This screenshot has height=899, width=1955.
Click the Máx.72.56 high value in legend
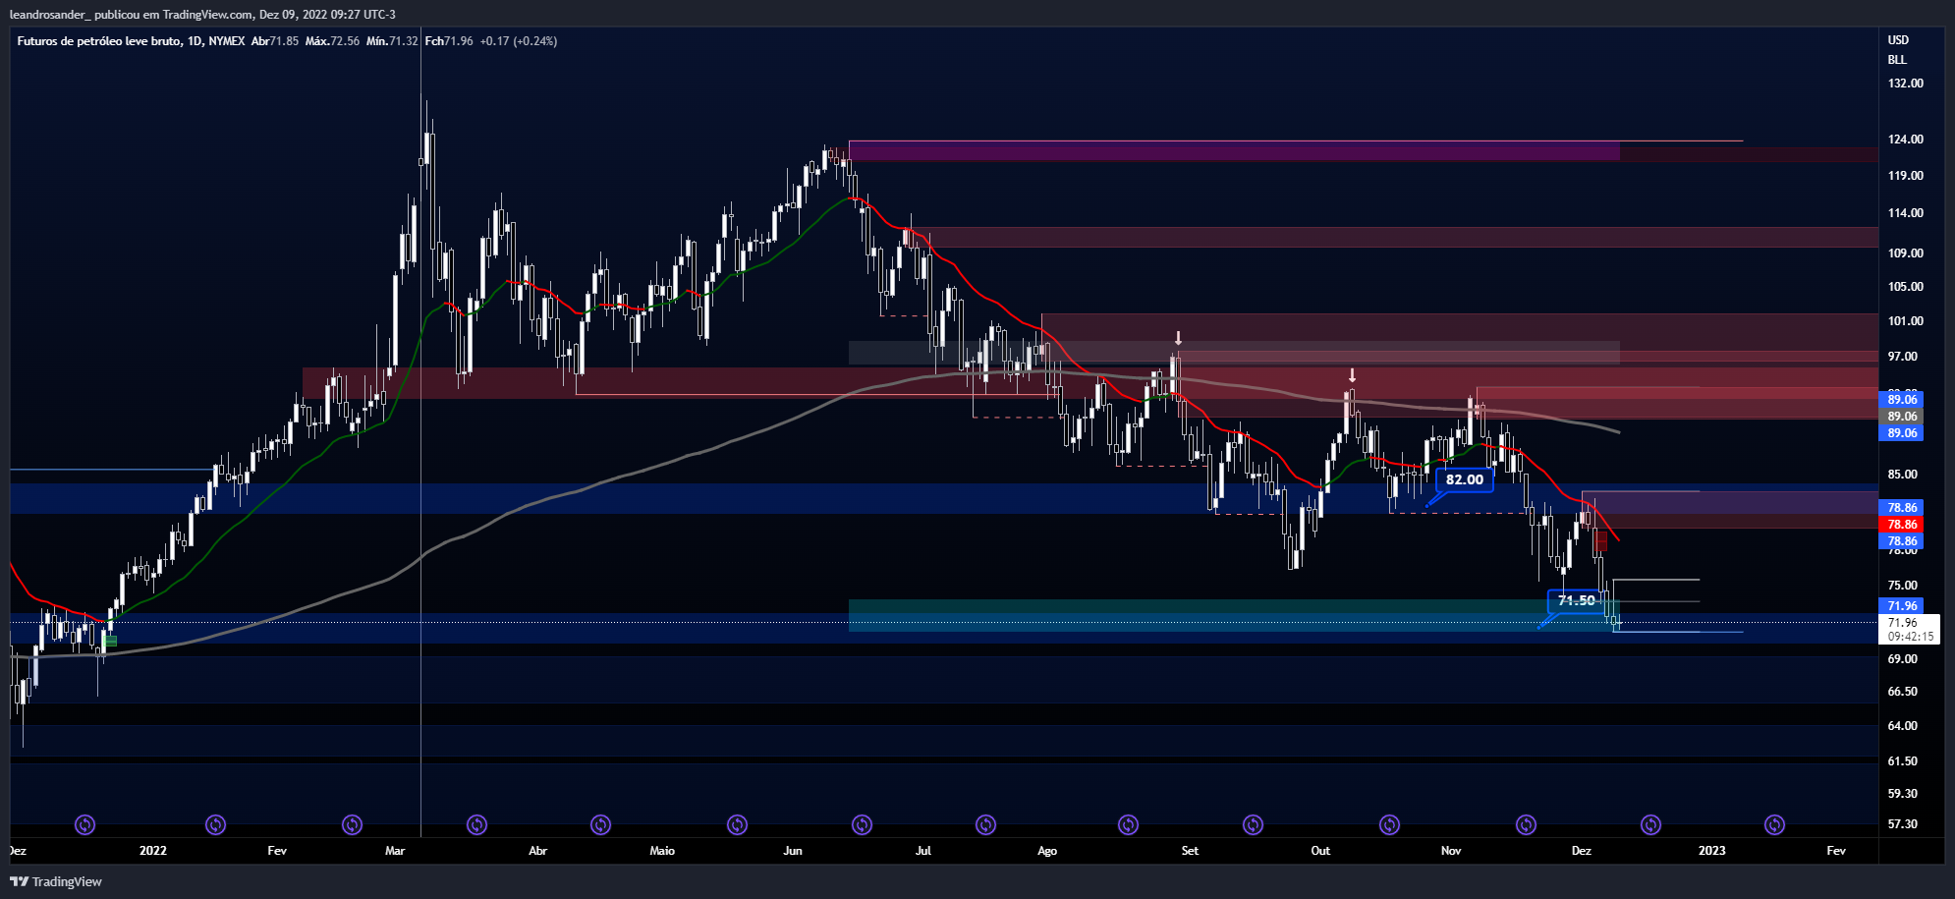[x=332, y=41]
